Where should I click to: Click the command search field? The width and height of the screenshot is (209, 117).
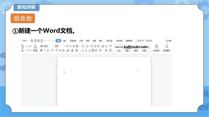[144, 41]
